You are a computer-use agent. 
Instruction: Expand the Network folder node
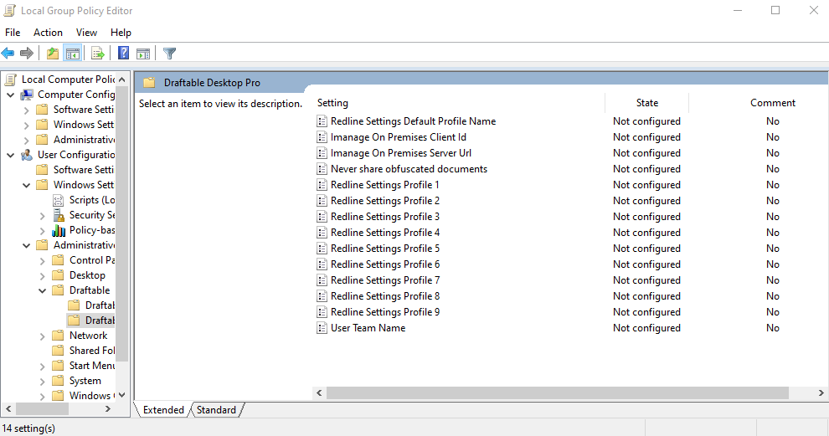[43, 336]
